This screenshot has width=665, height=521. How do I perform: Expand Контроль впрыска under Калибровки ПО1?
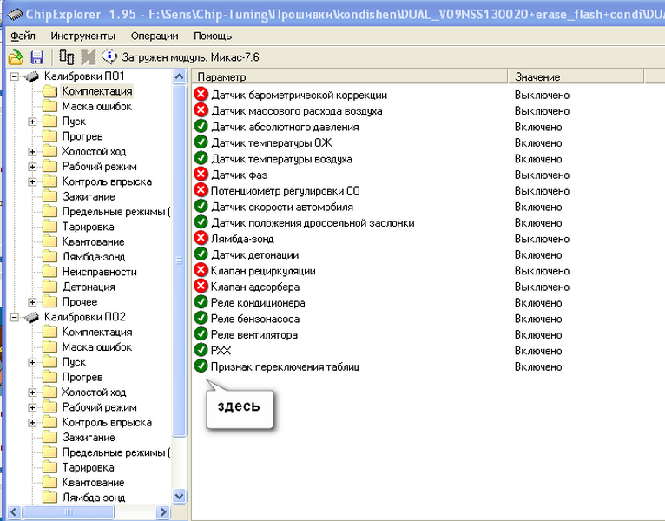click(33, 181)
